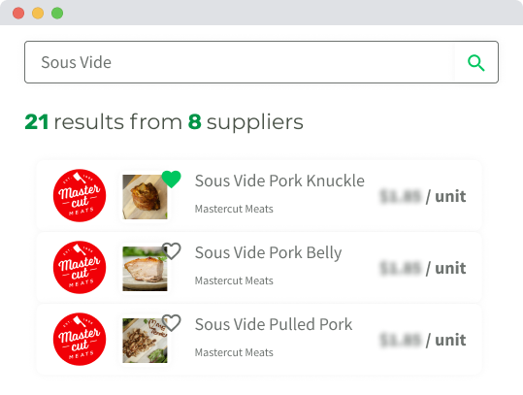Viewport: 523px width, 395px height.
Task: Focus the Sous Vide search field
Action: point(239,62)
